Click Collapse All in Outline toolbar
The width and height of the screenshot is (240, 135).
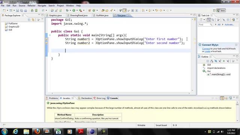(208, 61)
